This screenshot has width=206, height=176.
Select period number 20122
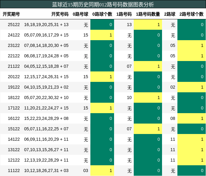pyautogui.click(x=14, y=77)
